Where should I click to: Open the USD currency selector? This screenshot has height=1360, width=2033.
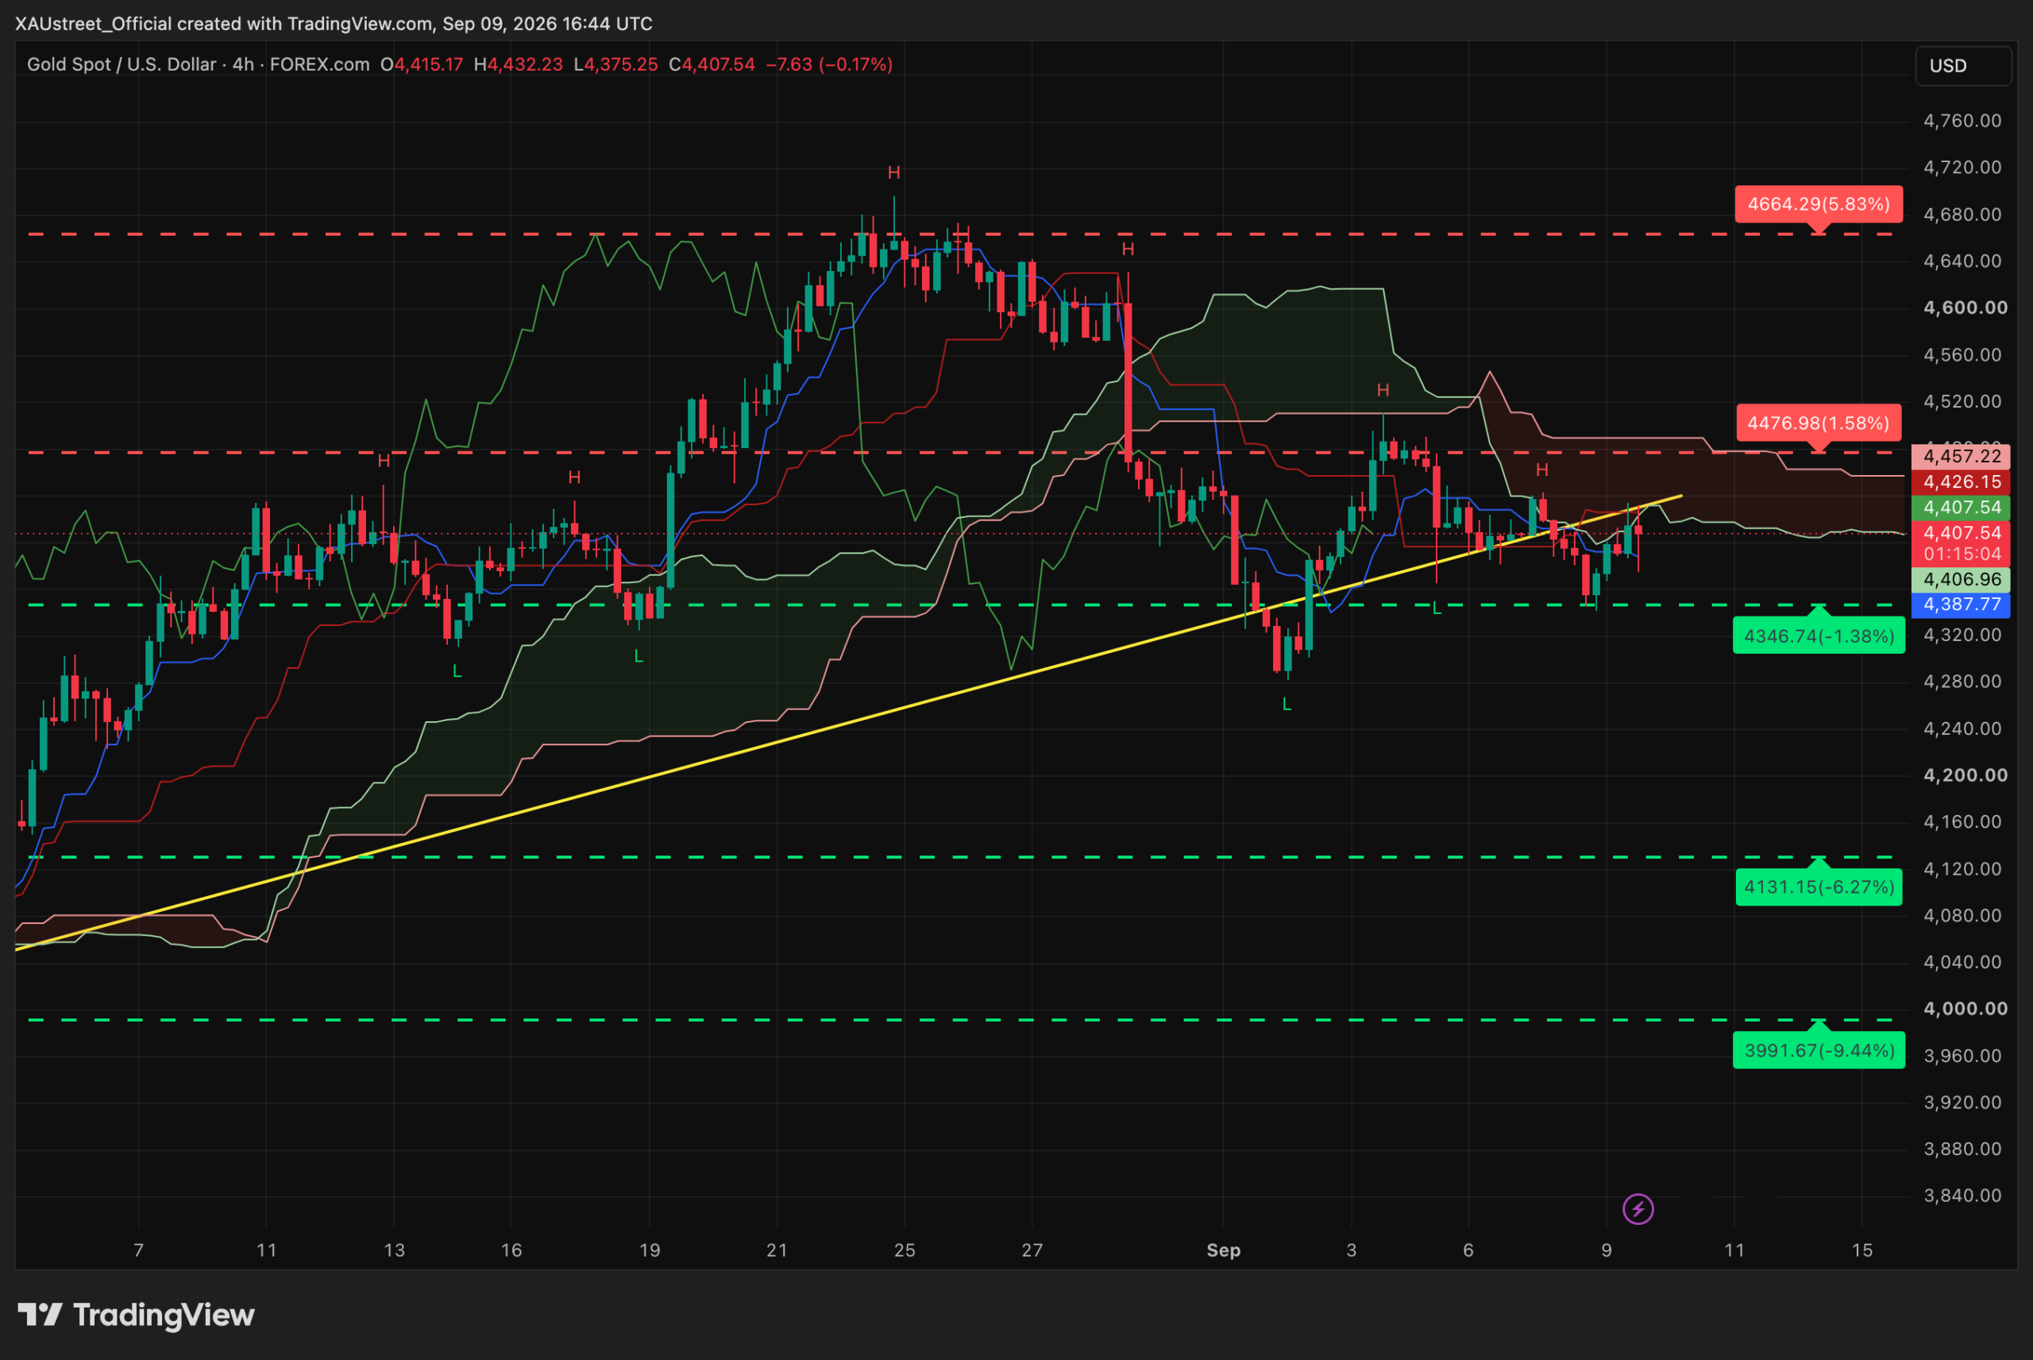1963,66
